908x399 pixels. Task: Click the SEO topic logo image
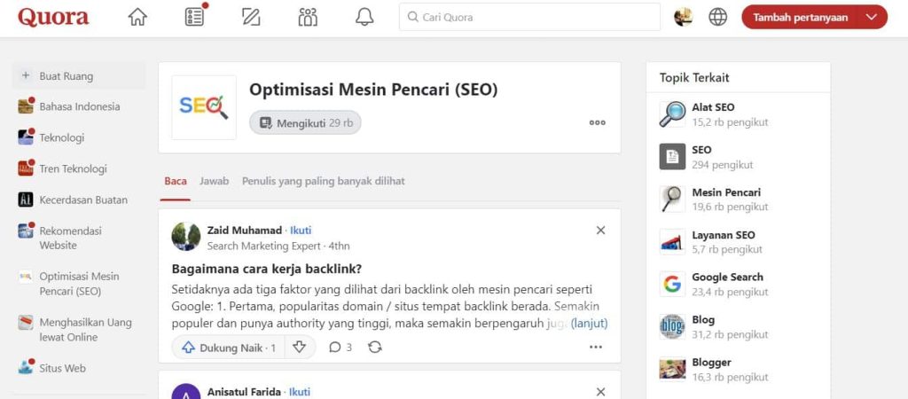[x=204, y=107]
